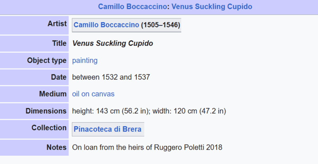
Task: Click the artist's life dates (1505–1546)
Action: click(x=161, y=25)
